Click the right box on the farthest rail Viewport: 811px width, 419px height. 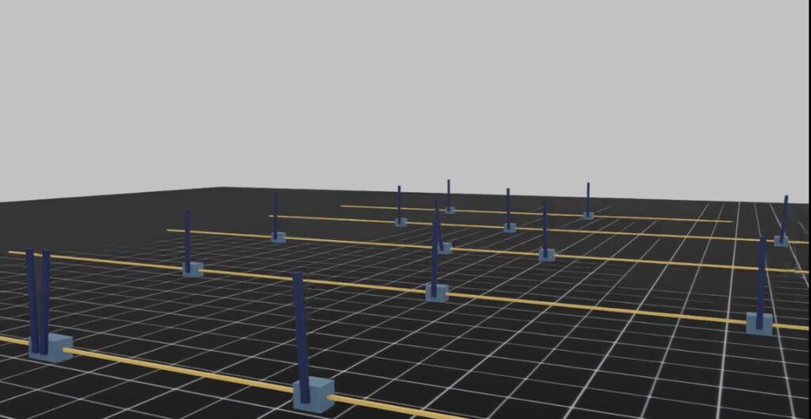point(588,215)
